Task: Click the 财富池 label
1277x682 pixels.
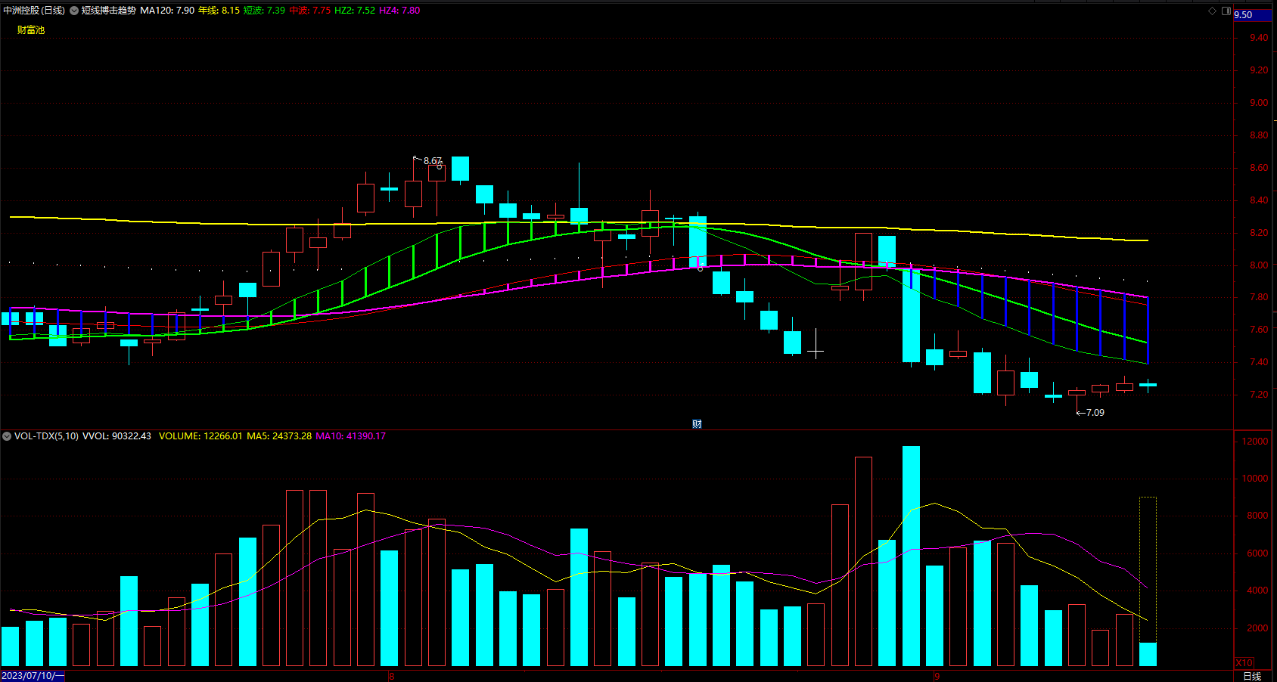Action: [x=31, y=30]
